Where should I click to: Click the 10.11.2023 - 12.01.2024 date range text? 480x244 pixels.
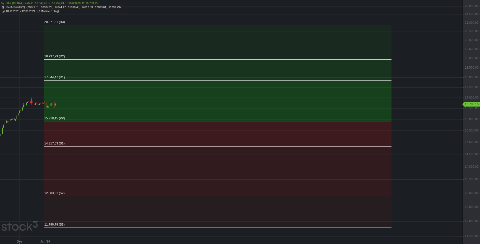20,11
